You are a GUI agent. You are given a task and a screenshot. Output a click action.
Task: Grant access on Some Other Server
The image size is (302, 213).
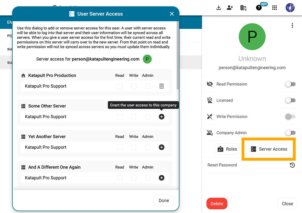[x=161, y=117]
